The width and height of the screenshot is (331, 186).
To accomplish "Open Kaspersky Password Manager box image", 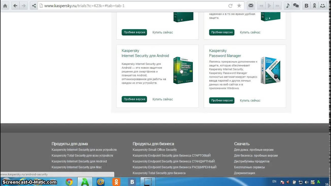I will tap(270, 70).
